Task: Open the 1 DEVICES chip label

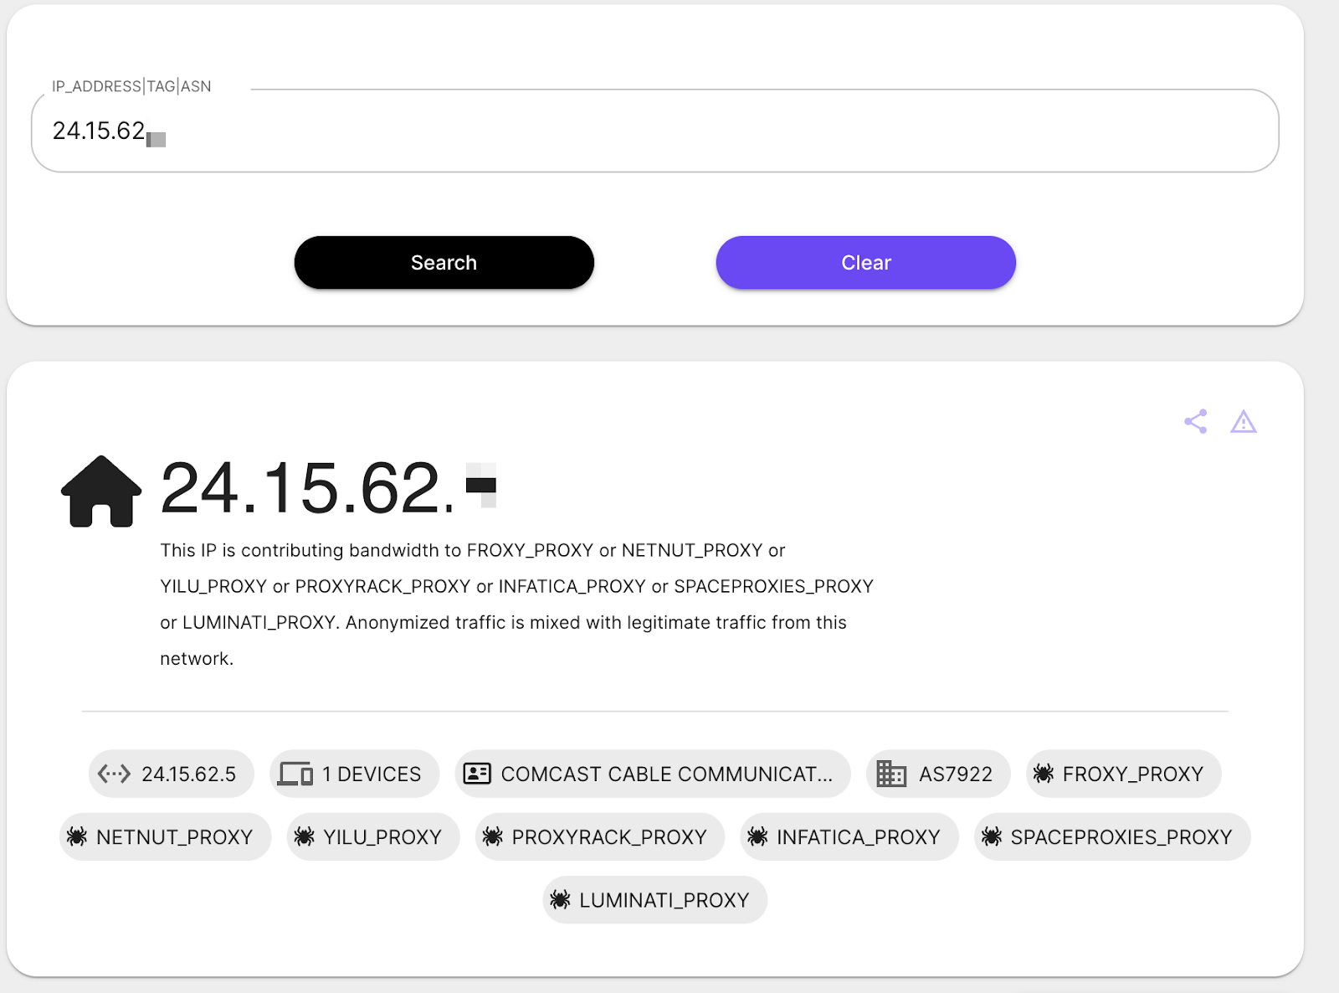Action: tap(372, 774)
